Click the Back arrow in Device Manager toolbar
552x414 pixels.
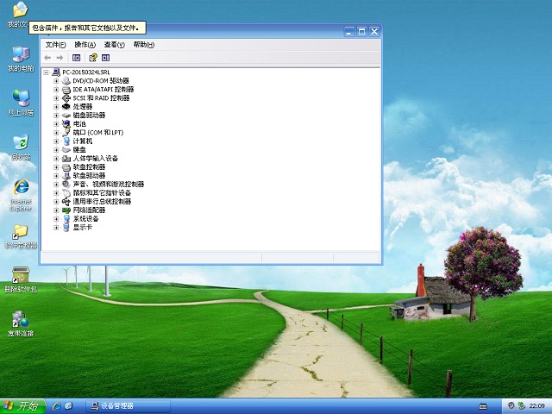(47, 58)
